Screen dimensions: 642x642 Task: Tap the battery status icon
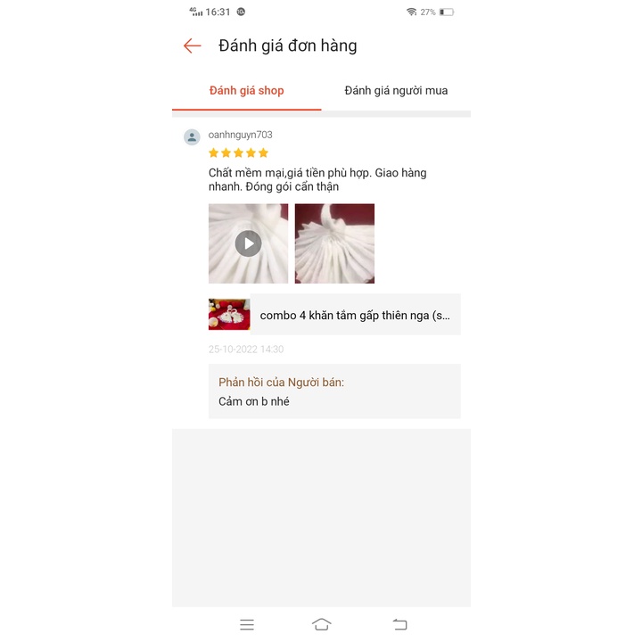click(x=447, y=12)
